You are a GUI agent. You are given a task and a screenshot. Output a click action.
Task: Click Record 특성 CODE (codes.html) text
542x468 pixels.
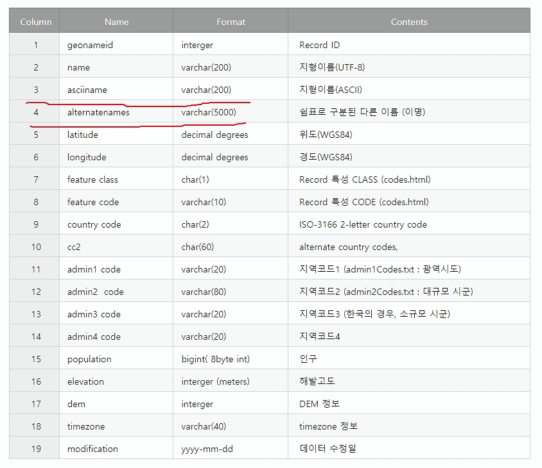(x=363, y=202)
